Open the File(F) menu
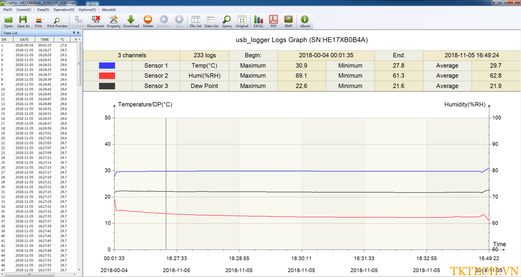 click(7, 10)
